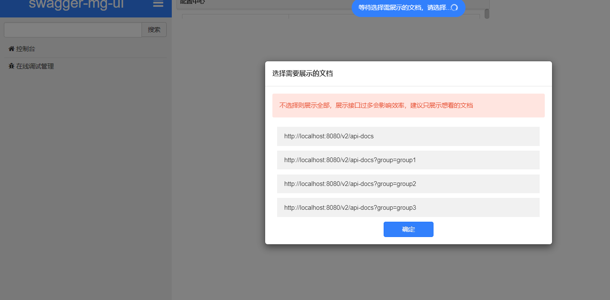Viewport: 610px width, 300px height.
Task: Click the bug icon beside 在线调试管理
Action: tap(11, 66)
